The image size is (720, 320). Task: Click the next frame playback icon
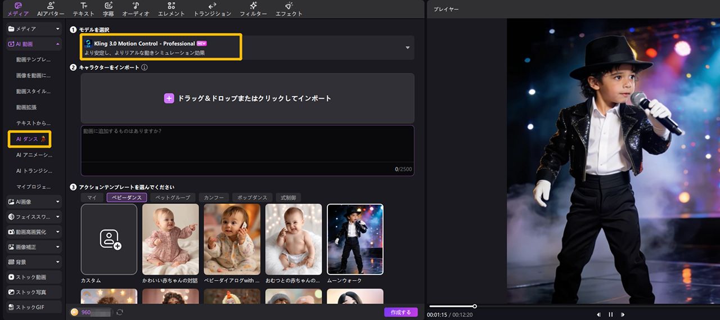click(623, 314)
